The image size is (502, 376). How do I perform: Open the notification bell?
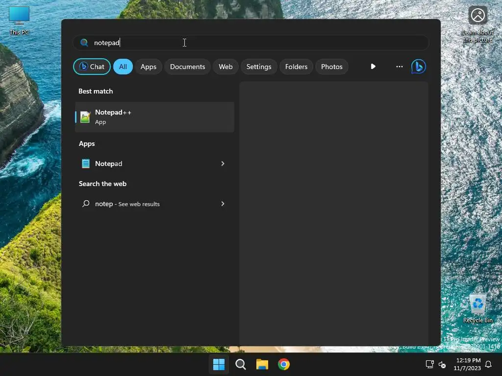[488, 364]
